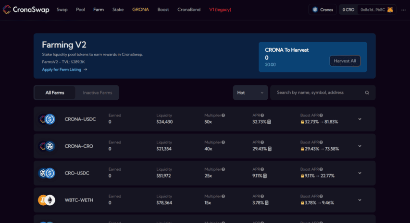Screen dimensions: 410x223
Task: Click APR help icon in WBTC-WETH row
Action: (262, 197)
